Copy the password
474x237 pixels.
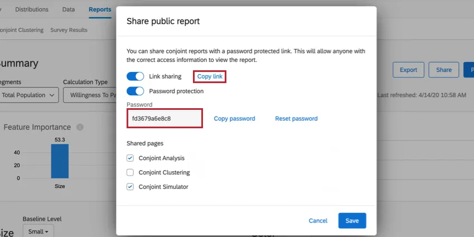pos(234,119)
